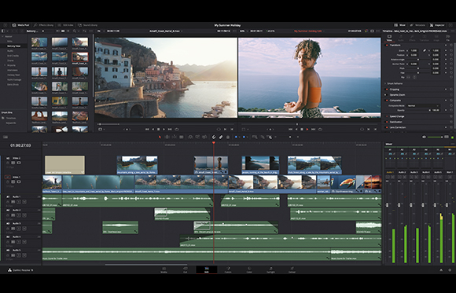Toggle timeline snapping magnet
The width and height of the screenshot is (456, 293).
pyautogui.click(x=214, y=137)
